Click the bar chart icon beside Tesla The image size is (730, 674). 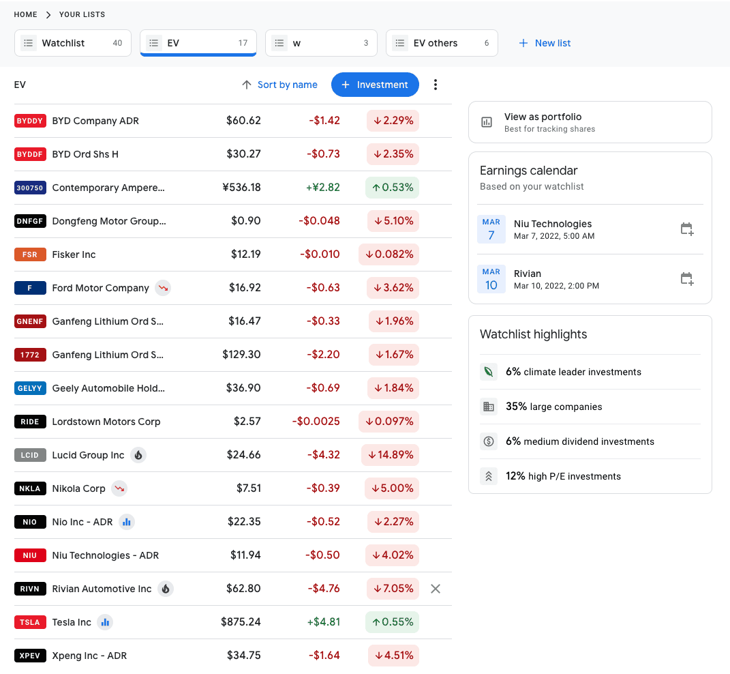[x=105, y=622]
